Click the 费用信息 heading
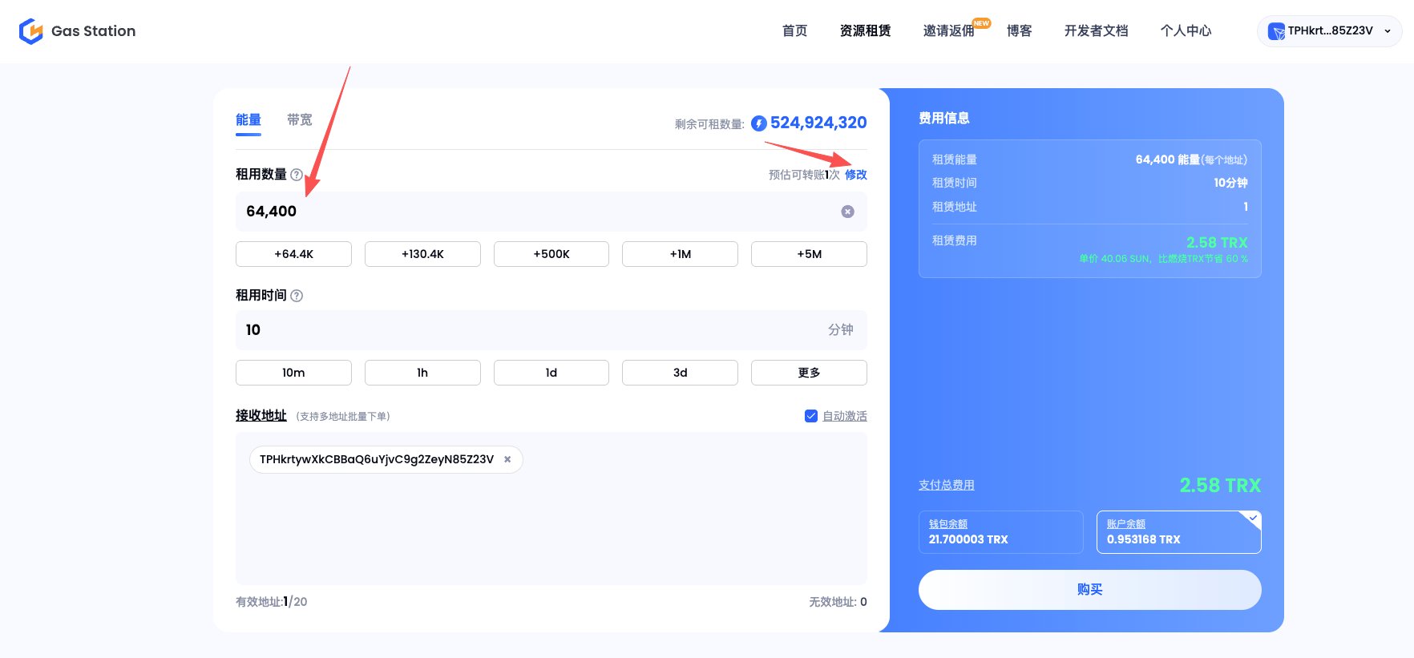1414x658 pixels. (944, 119)
